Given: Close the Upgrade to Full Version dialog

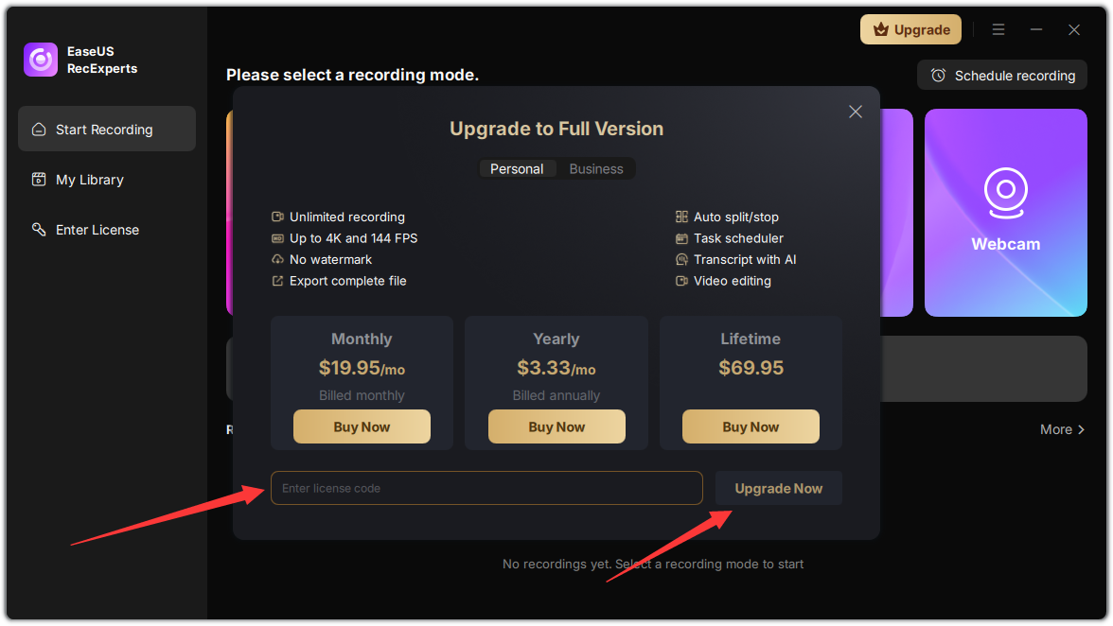Looking at the screenshot, I should click(x=856, y=112).
